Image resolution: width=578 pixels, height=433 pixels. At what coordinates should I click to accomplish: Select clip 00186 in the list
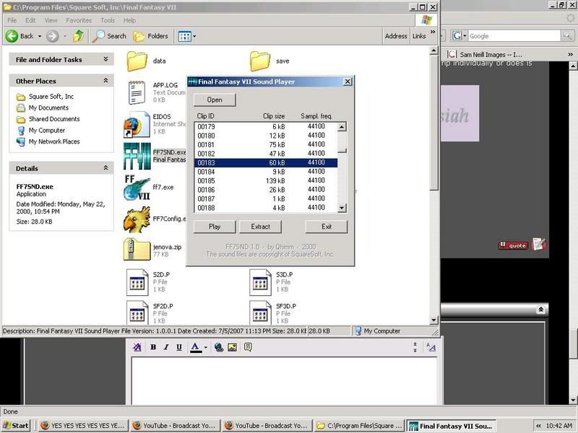coord(265,190)
